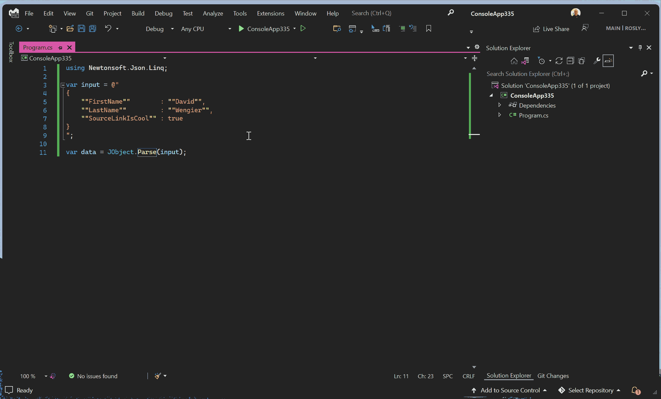Expand the ConsoleApp335 project node

(x=491, y=95)
